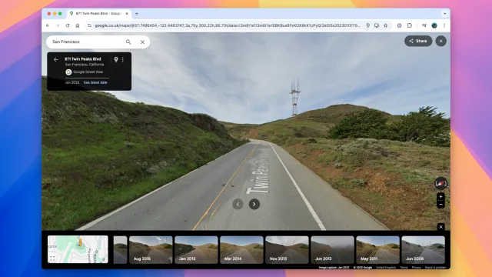Expand the mini map to full screen

52,259
